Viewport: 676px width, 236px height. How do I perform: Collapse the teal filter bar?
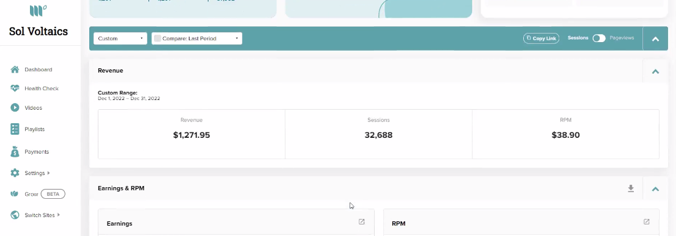tap(655, 38)
